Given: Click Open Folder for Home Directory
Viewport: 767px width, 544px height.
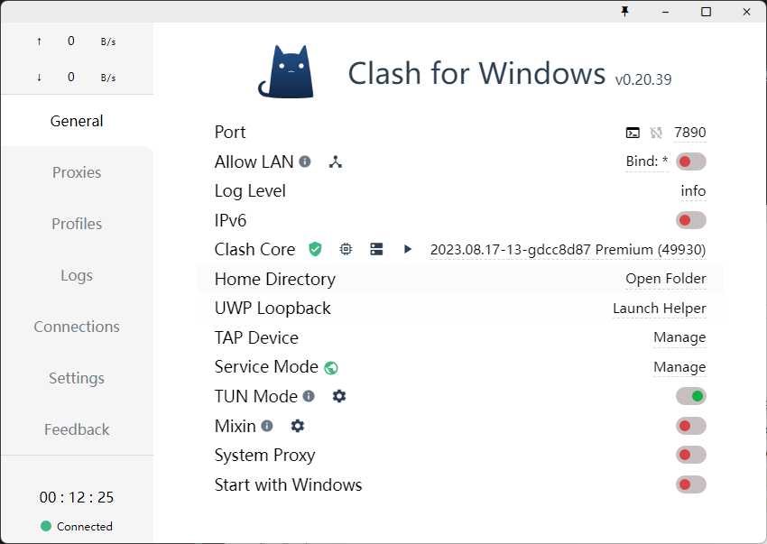Looking at the screenshot, I should (666, 279).
